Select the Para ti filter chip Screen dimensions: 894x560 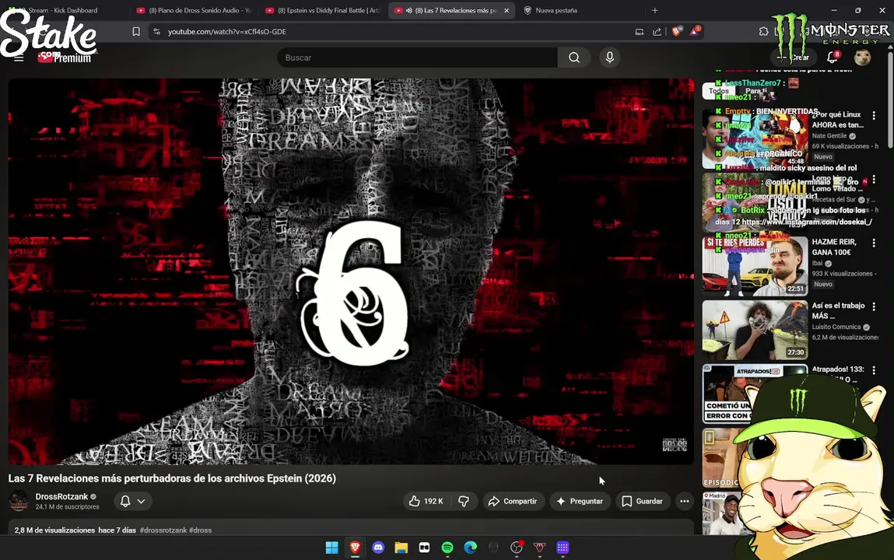pos(756,90)
